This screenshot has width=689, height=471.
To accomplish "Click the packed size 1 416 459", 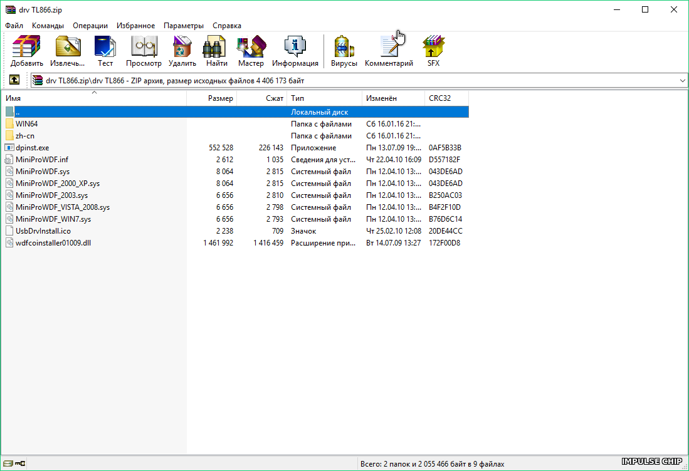I will [x=268, y=242].
